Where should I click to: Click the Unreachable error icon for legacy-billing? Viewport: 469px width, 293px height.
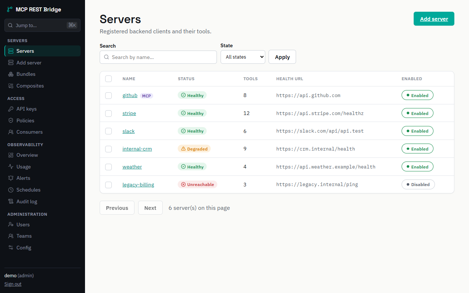tap(184, 185)
